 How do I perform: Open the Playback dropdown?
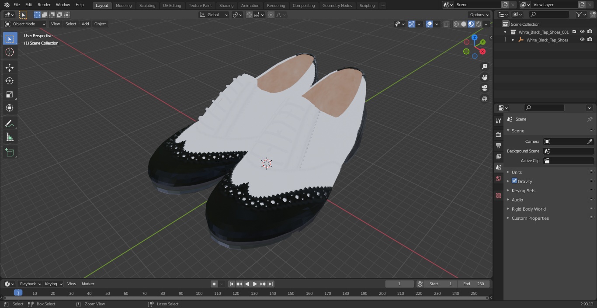(x=30, y=284)
